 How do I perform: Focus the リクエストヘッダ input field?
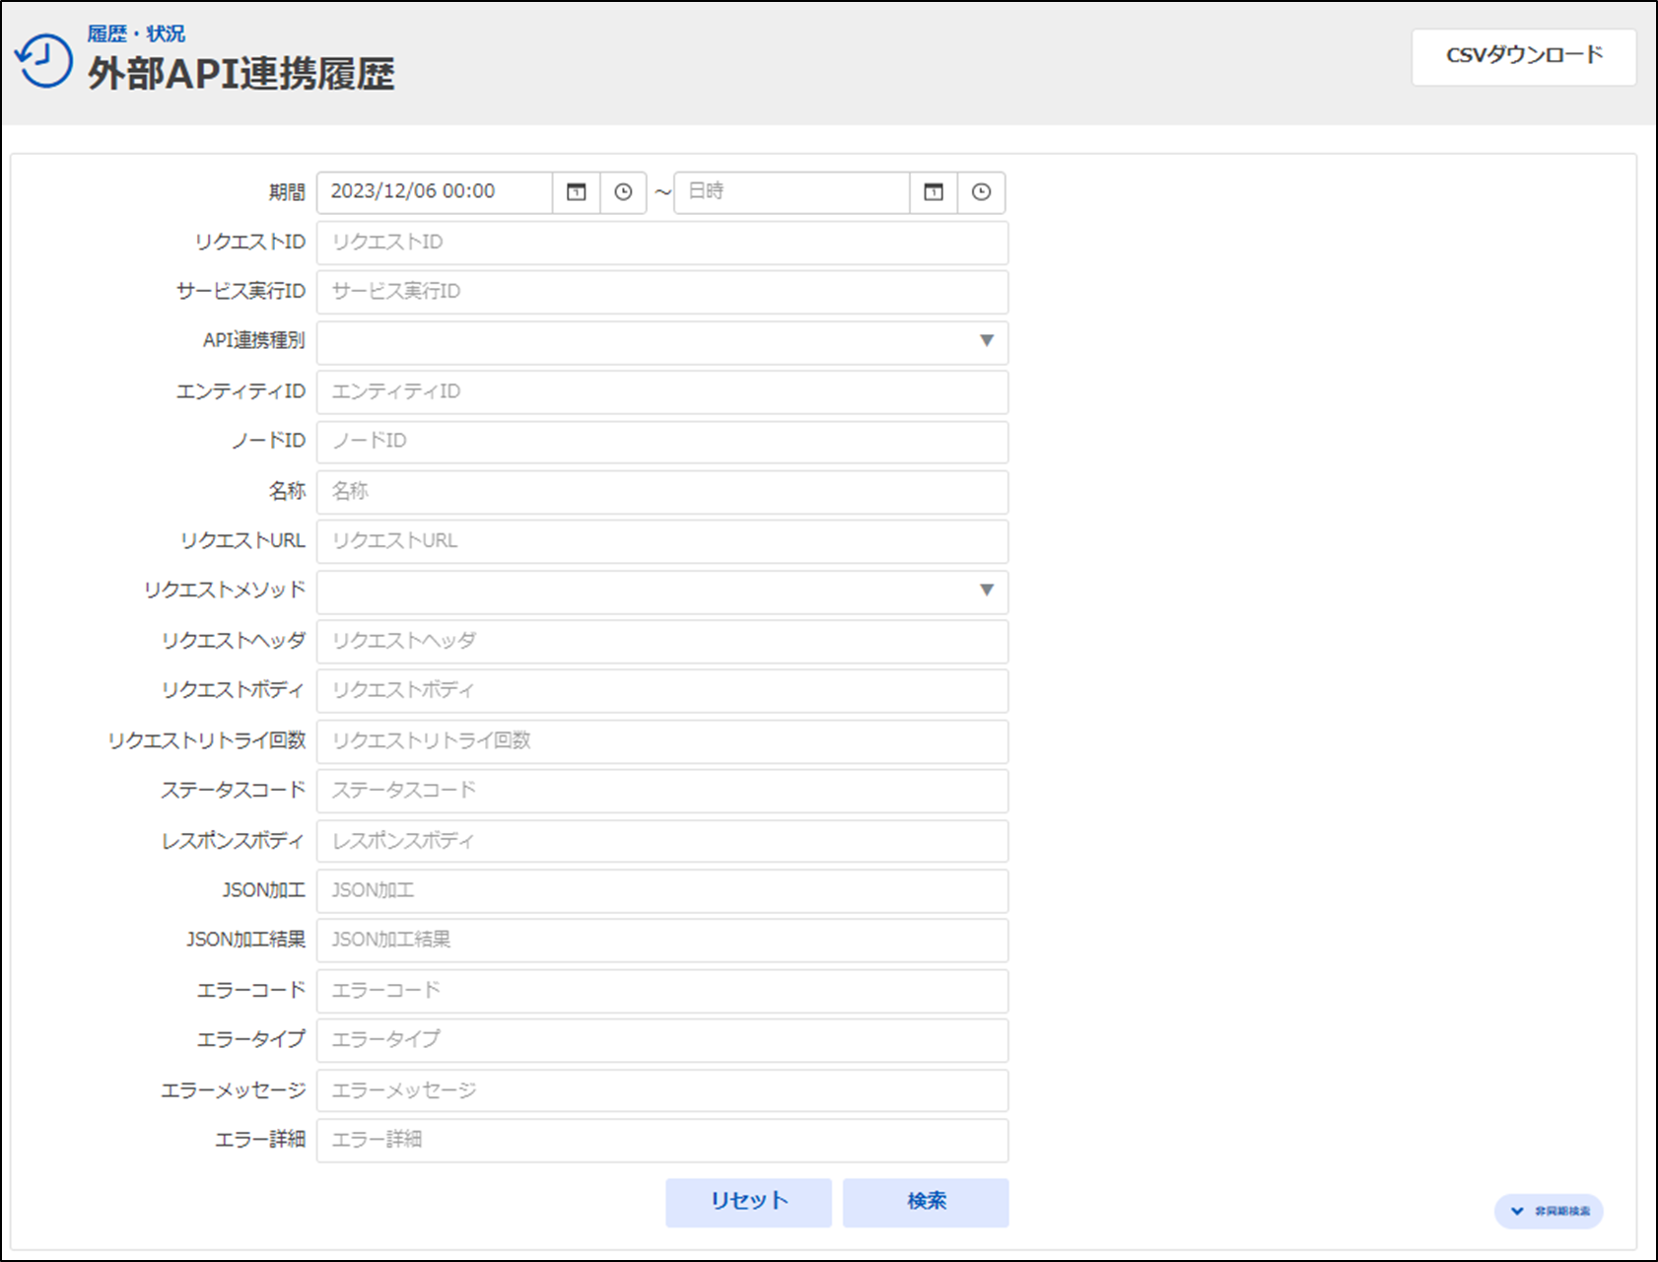click(662, 642)
